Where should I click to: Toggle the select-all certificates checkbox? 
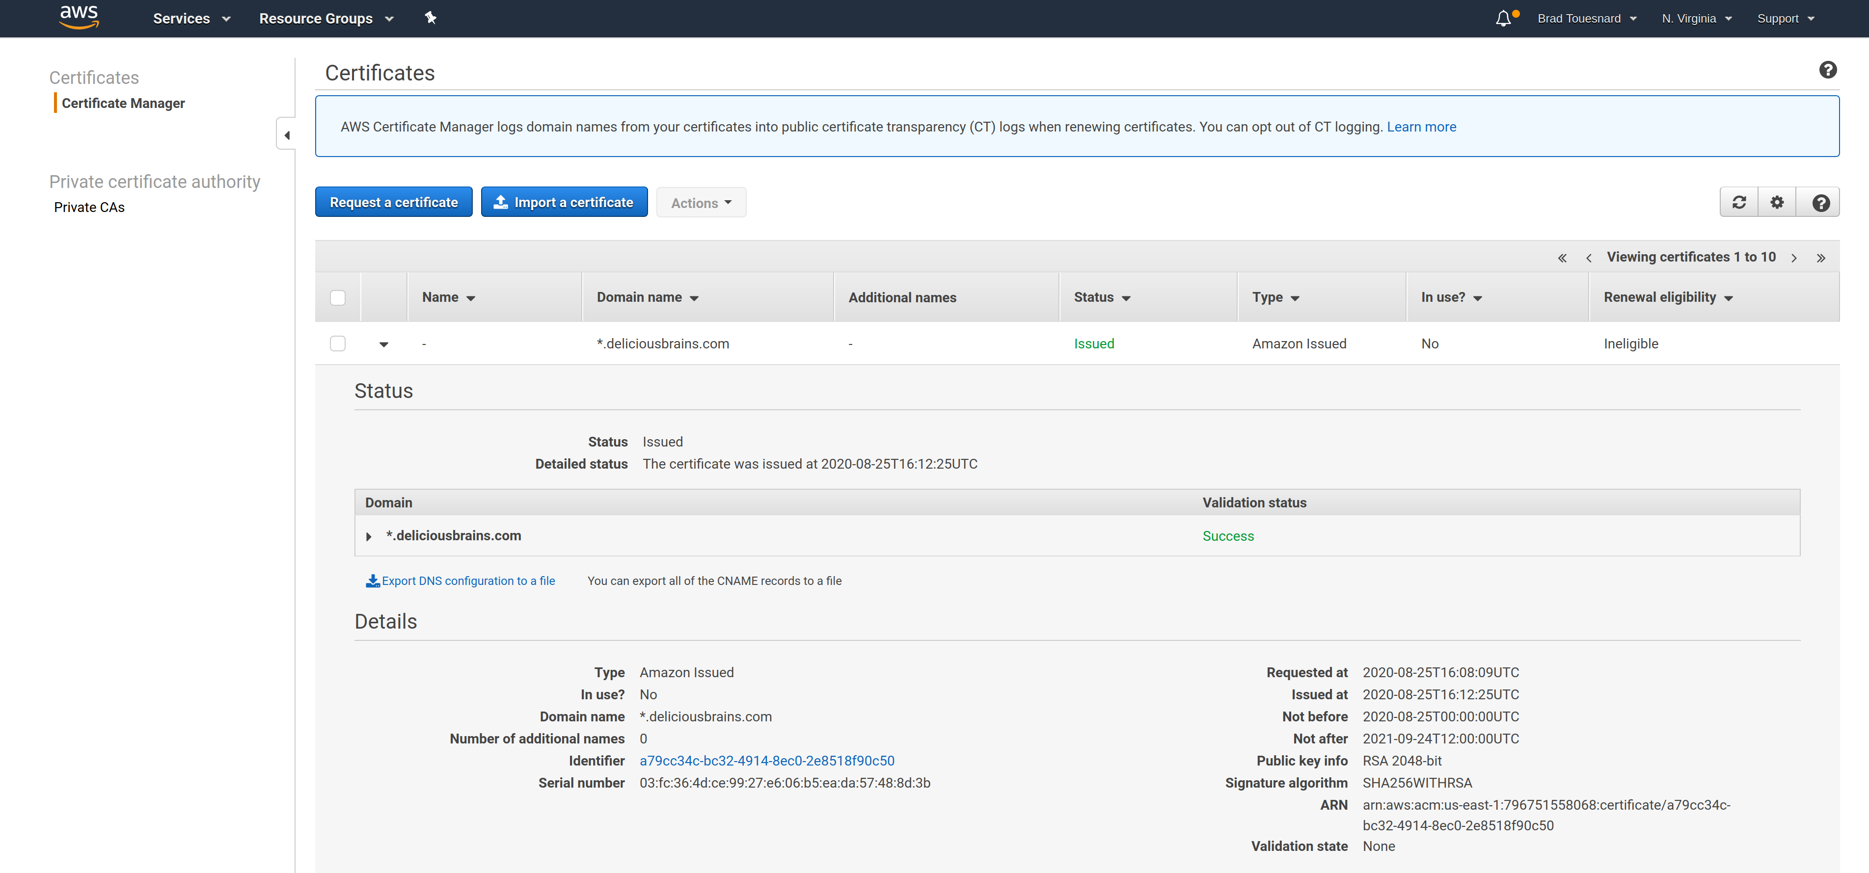click(x=337, y=298)
